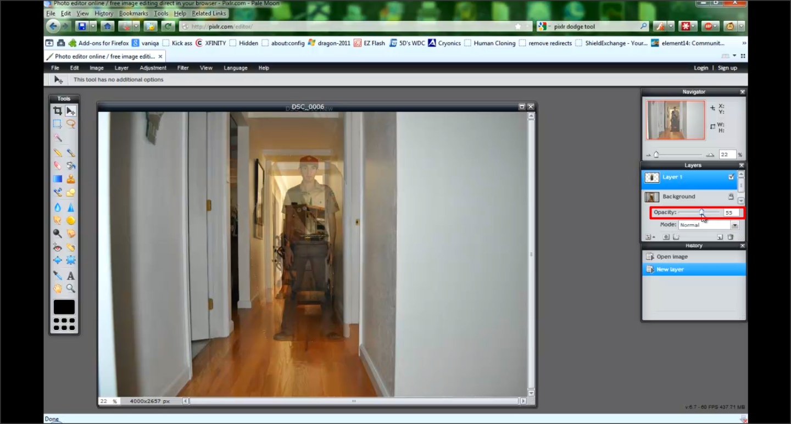Open Pixlr editor's Filter menu
This screenshot has height=424, width=791.
click(183, 68)
